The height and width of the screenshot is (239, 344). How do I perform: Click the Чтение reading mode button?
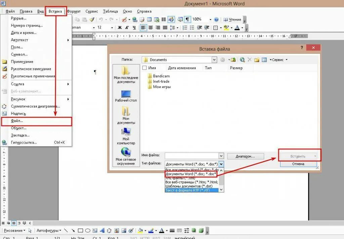pyautogui.click(x=232, y=19)
